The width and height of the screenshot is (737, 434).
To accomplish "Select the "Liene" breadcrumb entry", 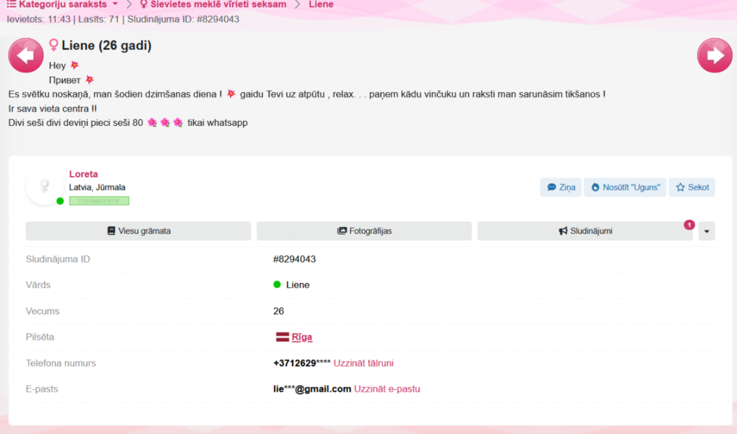I will [321, 4].
